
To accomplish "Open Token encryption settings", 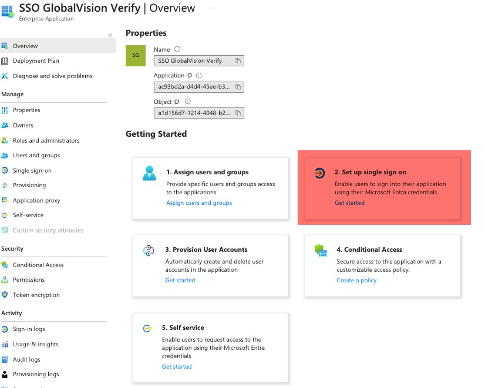I will pyautogui.click(x=36, y=295).
